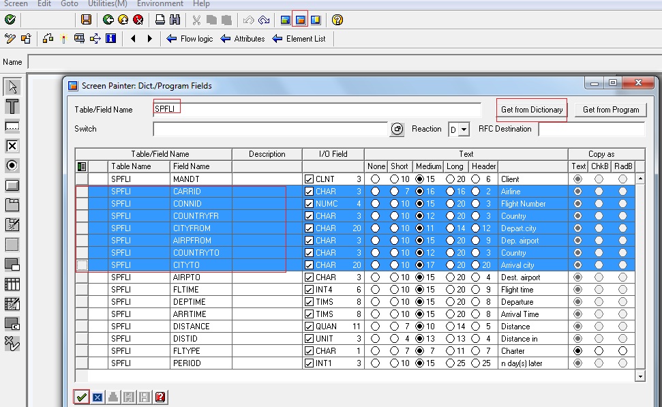
Task: Click the 'Dest. airport' text cell
Action: pos(533,277)
